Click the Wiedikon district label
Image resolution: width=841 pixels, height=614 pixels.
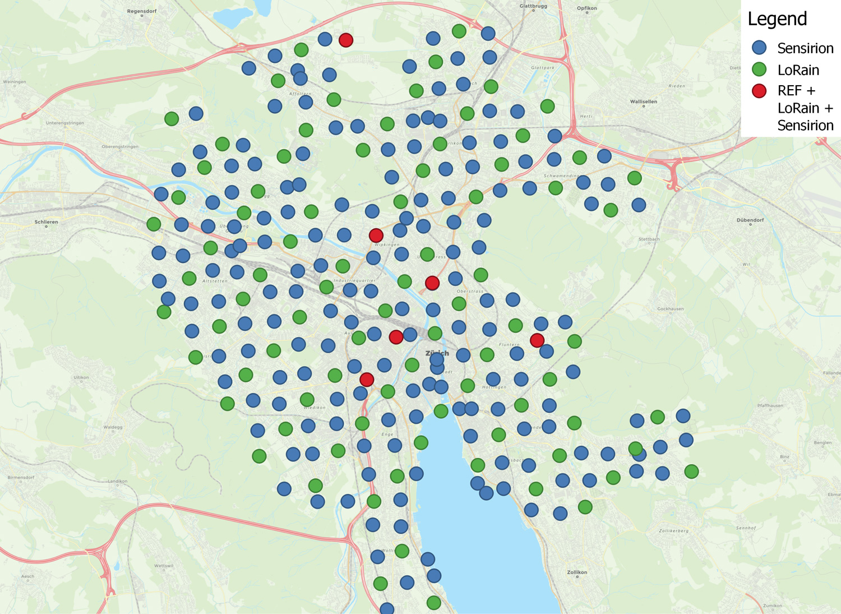click(315, 408)
